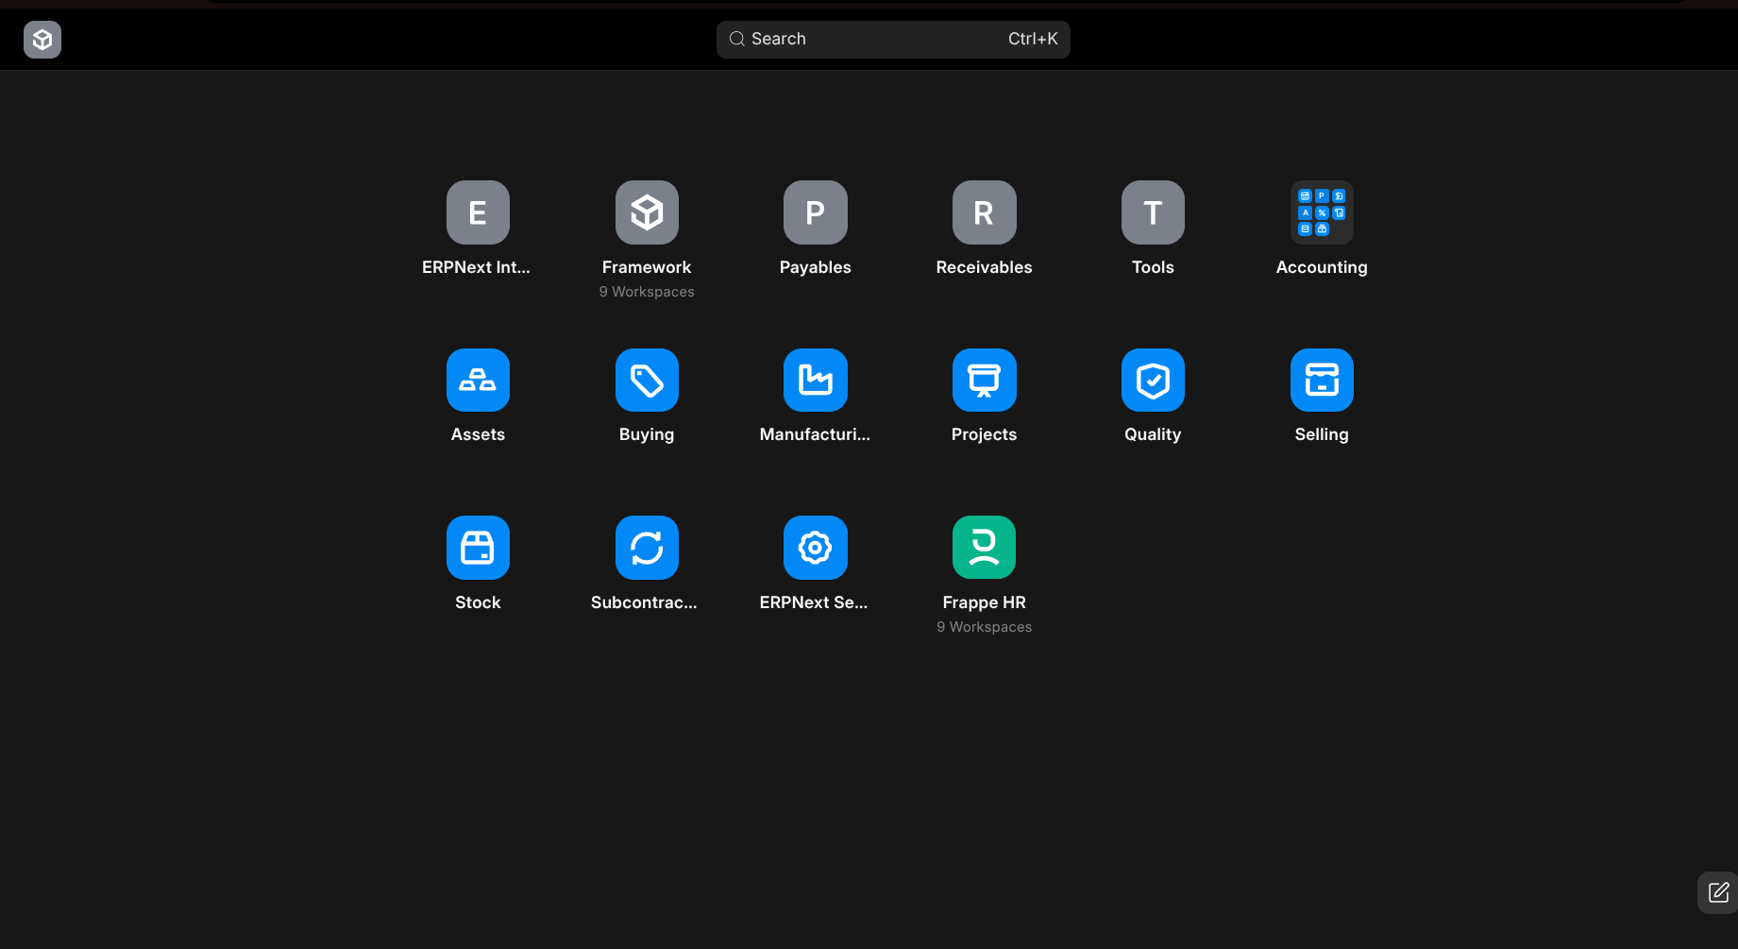
Task: Open the Quality shield icon
Action: coord(1153,380)
